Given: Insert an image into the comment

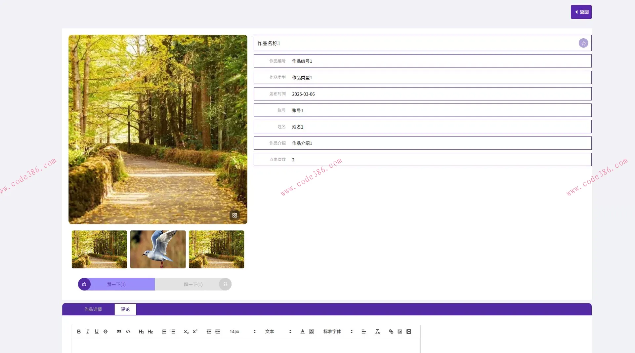Looking at the screenshot, I should 400,332.
